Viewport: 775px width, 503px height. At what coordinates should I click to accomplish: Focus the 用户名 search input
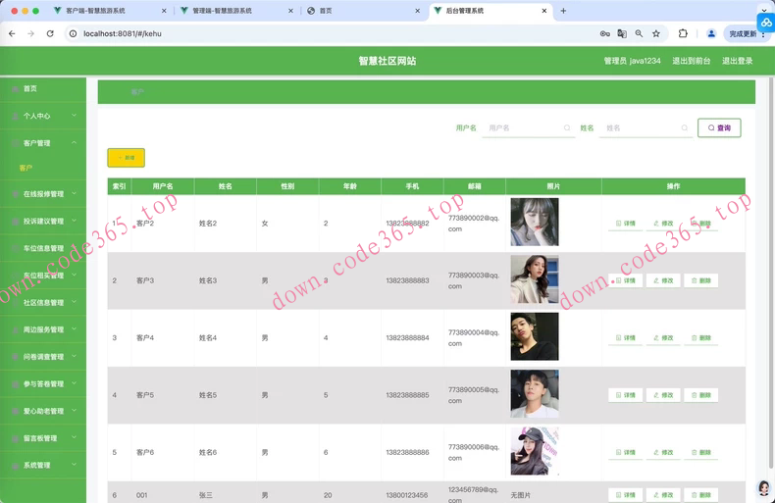click(x=529, y=128)
